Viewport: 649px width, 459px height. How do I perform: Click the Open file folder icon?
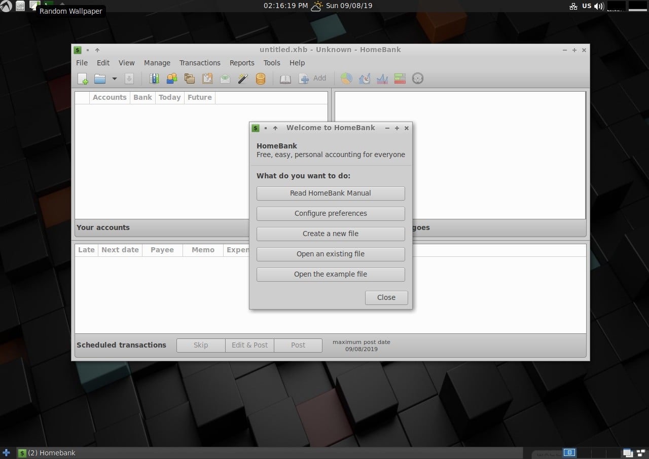(100, 79)
